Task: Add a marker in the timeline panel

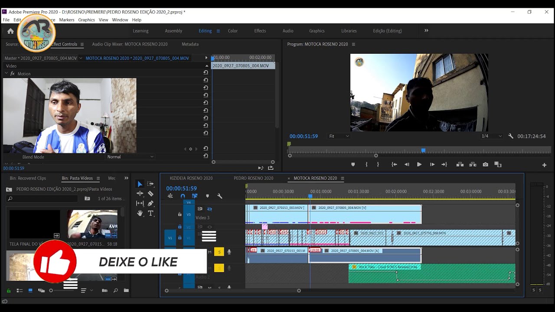Action: (x=207, y=196)
